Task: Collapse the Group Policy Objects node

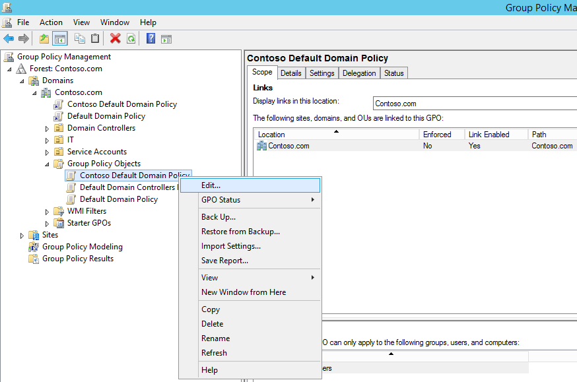Action: point(47,164)
